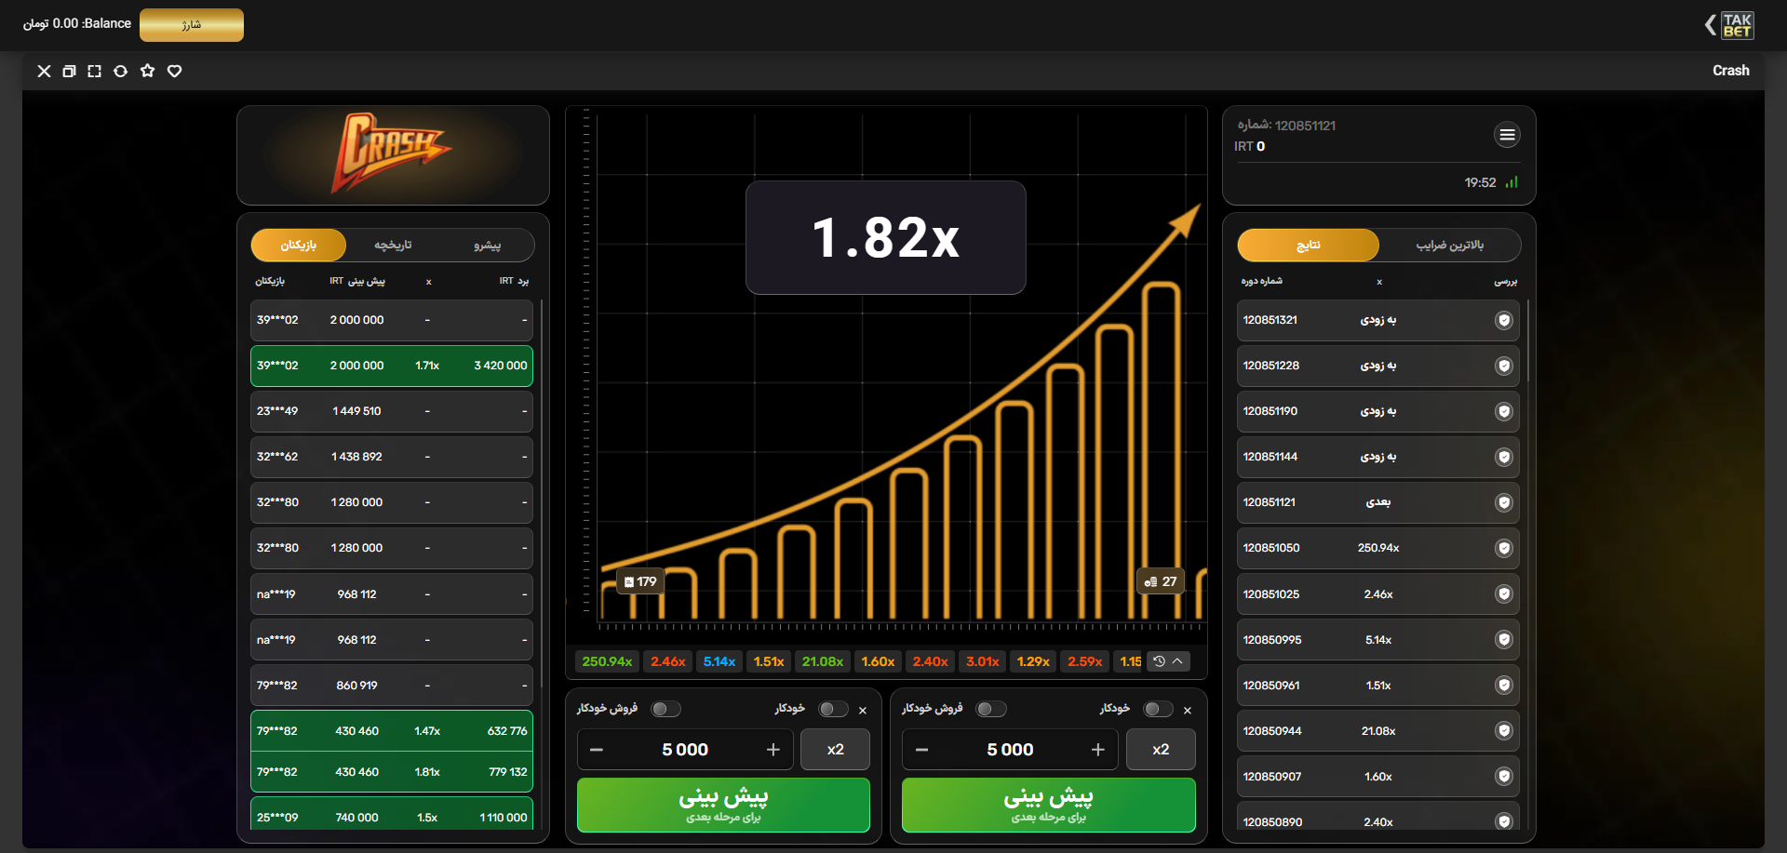Toggle auto cashout switch in left bet panel
The width and height of the screenshot is (1787, 853).
(x=665, y=710)
